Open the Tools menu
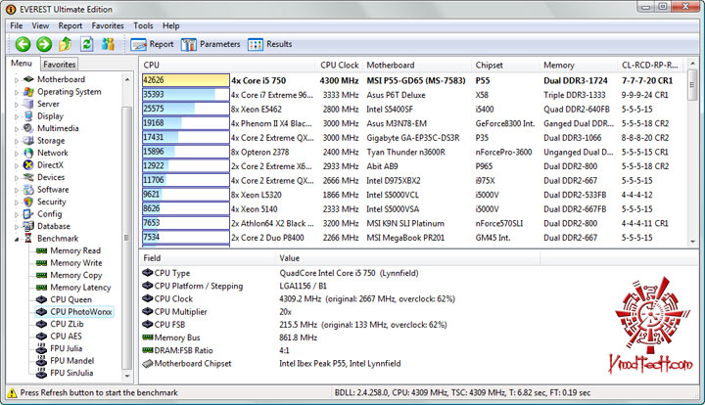Screen dimensions: 705x405 tap(143, 25)
